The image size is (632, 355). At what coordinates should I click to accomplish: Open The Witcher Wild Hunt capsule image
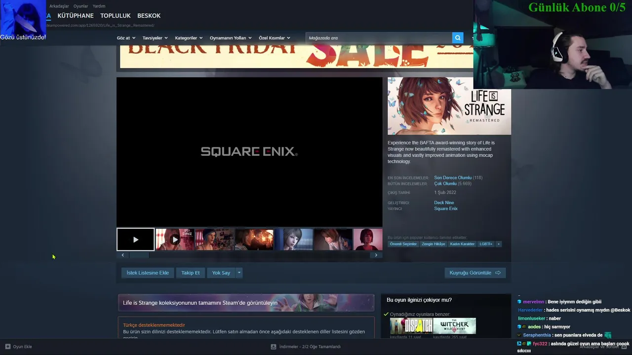[x=455, y=326]
